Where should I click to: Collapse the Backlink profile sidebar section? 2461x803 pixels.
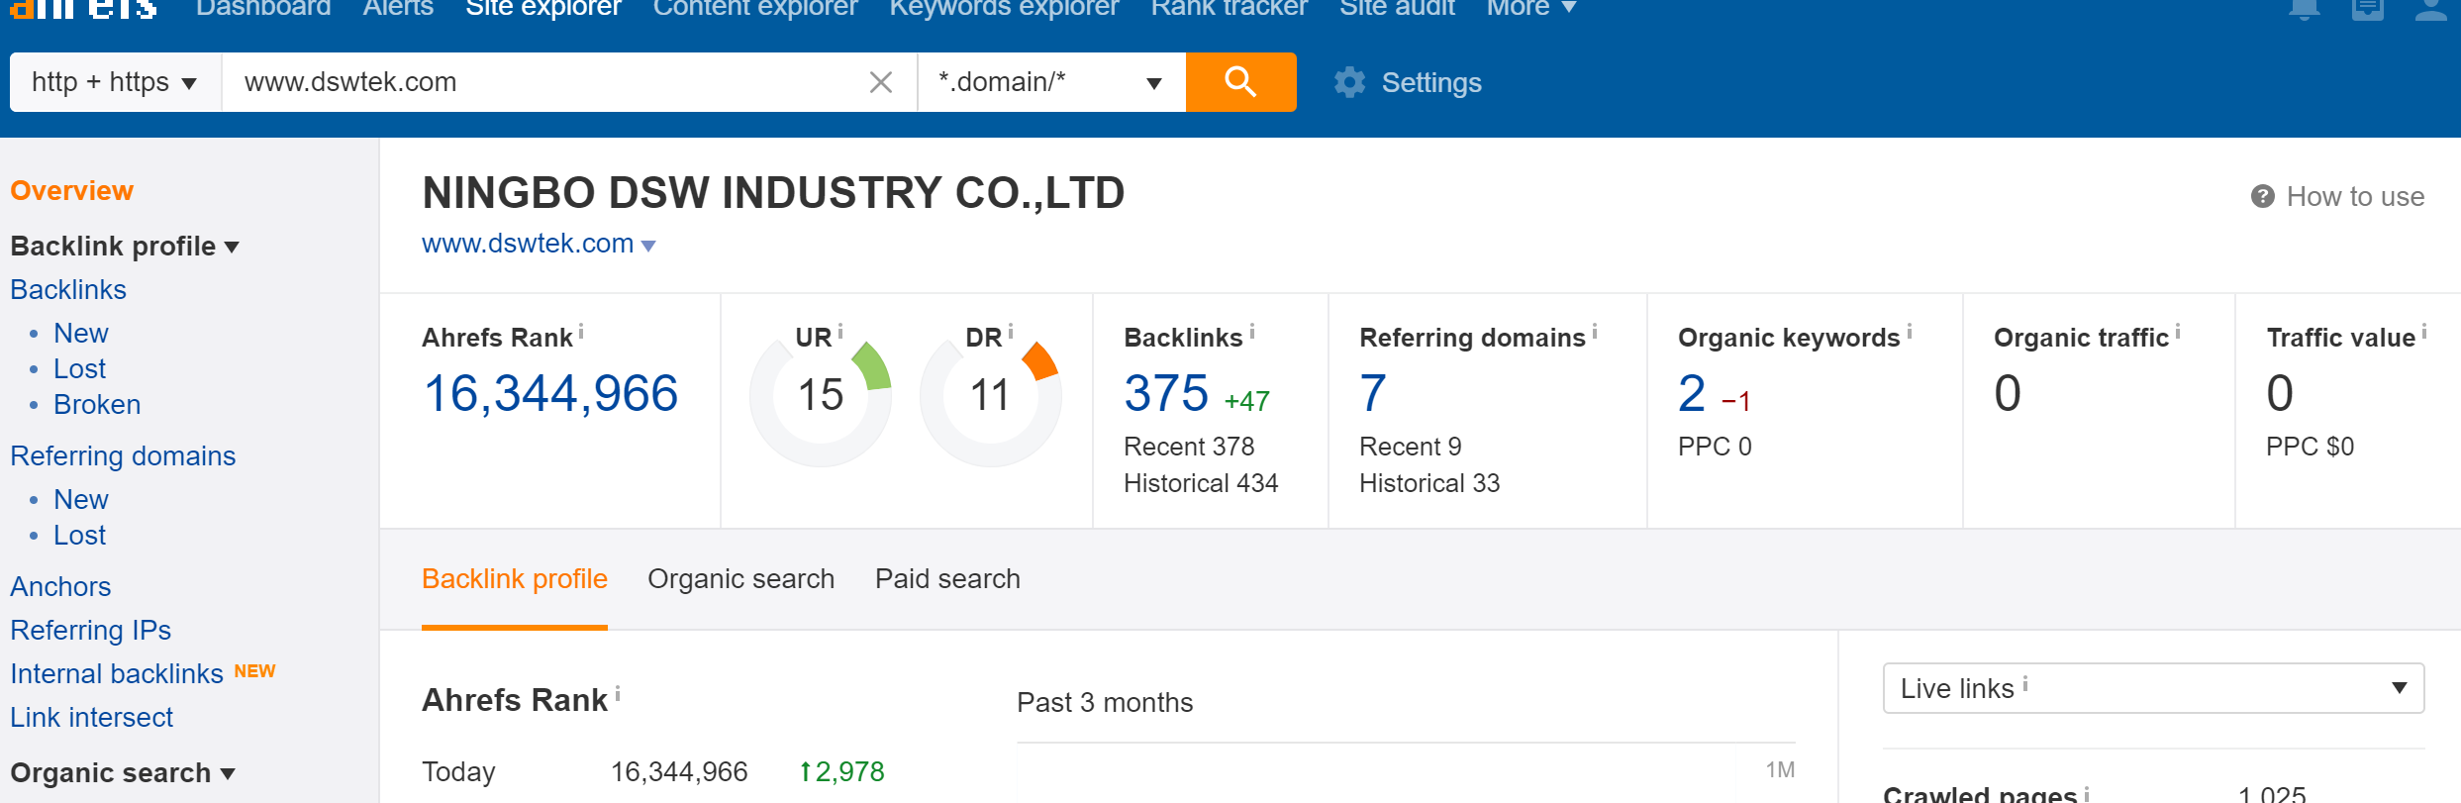(125, 246)
